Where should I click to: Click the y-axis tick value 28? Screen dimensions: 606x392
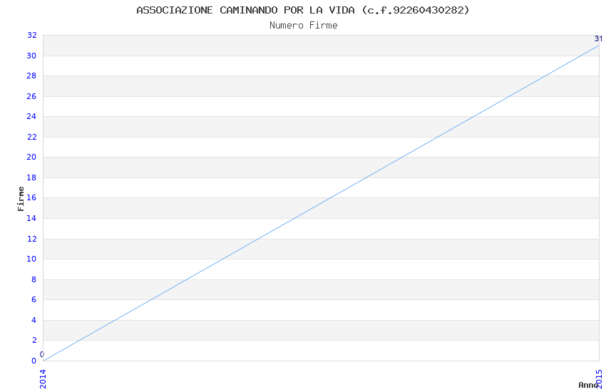coord(31,76)
